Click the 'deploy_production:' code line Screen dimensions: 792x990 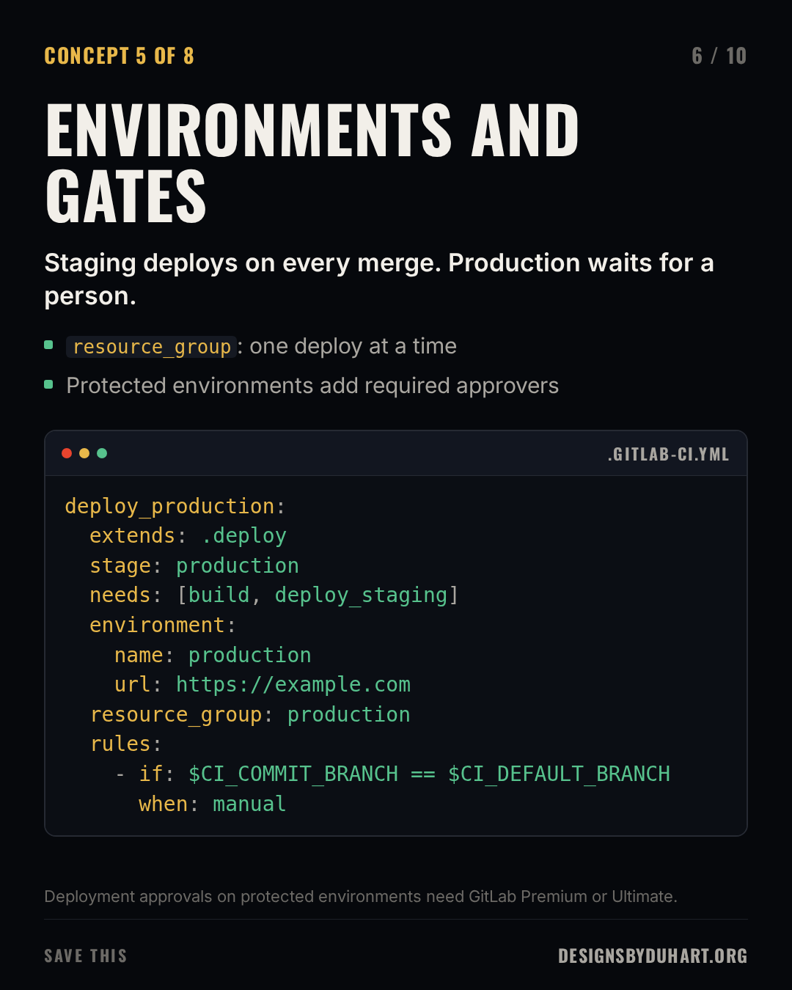pyautogui.click(x=175, y=506)
